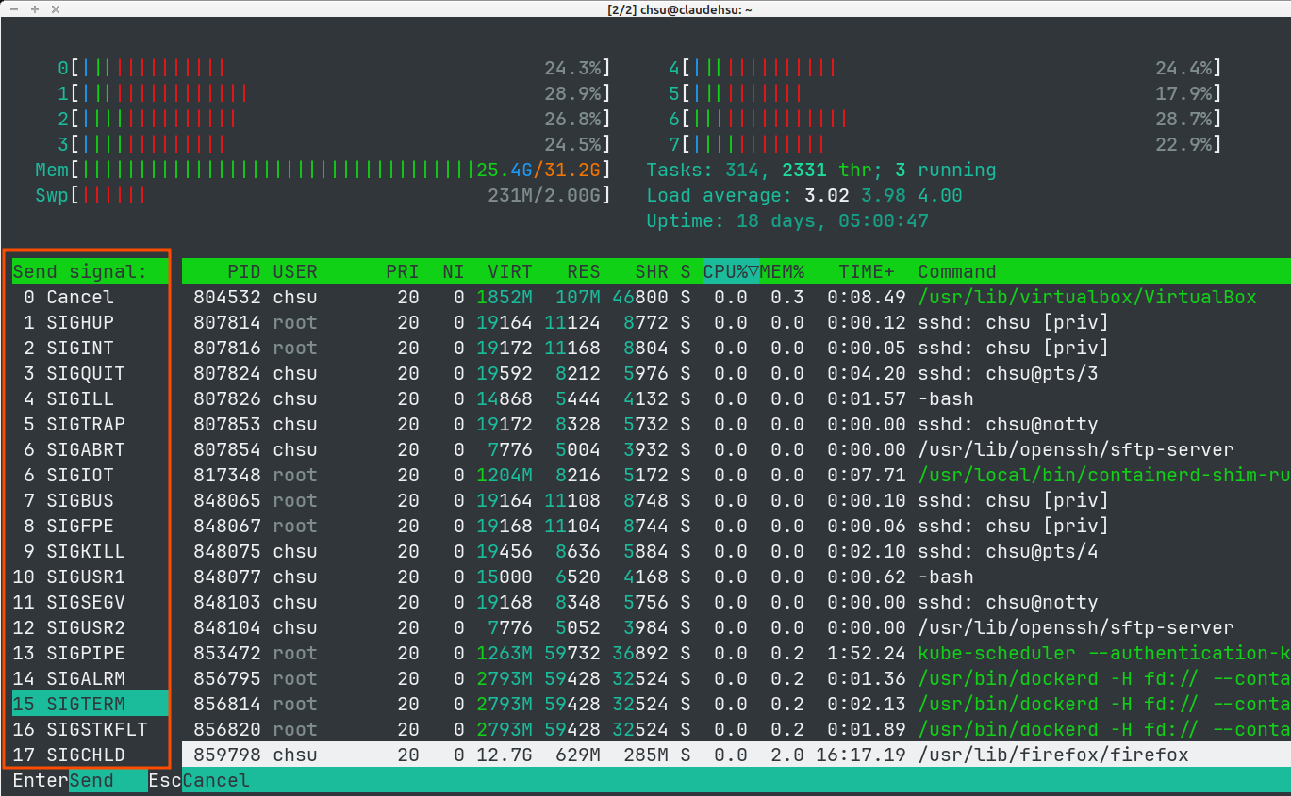Viewport: 1291px width, 796px height.
Task: Select dockerd process PID 856820
Action: click(737, 729)
